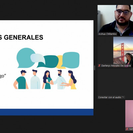Click the muted mic icon beside Yam
This screenshot has width=133, height=133.
click(127, 129)
